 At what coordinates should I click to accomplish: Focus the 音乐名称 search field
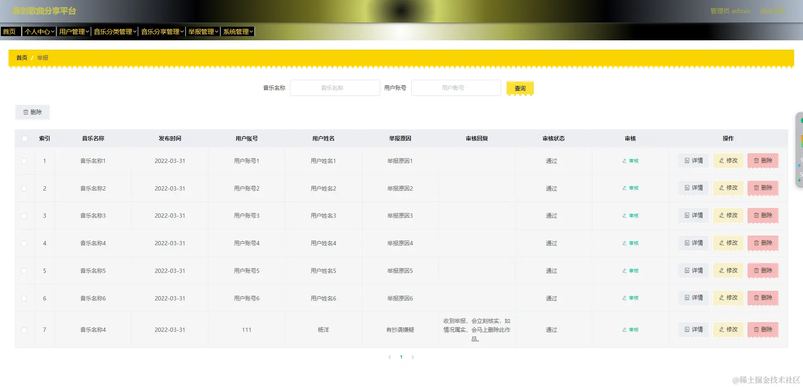coord(335,88)
